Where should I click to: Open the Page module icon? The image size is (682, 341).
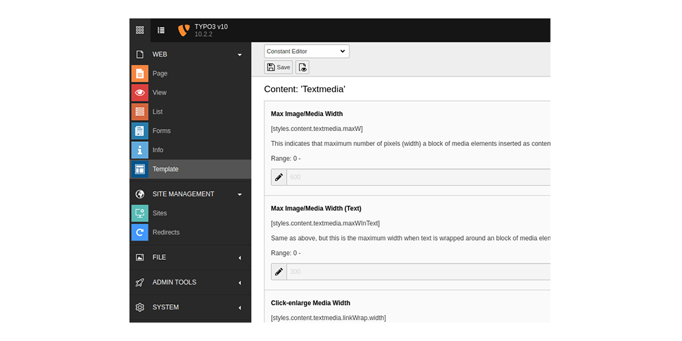pyautogui.click(x=140, y=74)
